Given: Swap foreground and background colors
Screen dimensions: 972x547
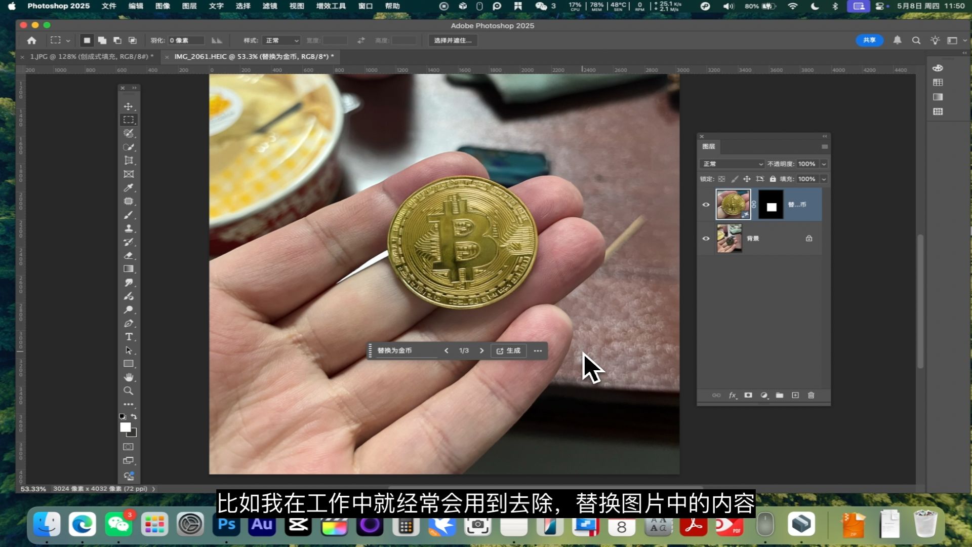Looking at the screenshot, I should click(134, 417).
